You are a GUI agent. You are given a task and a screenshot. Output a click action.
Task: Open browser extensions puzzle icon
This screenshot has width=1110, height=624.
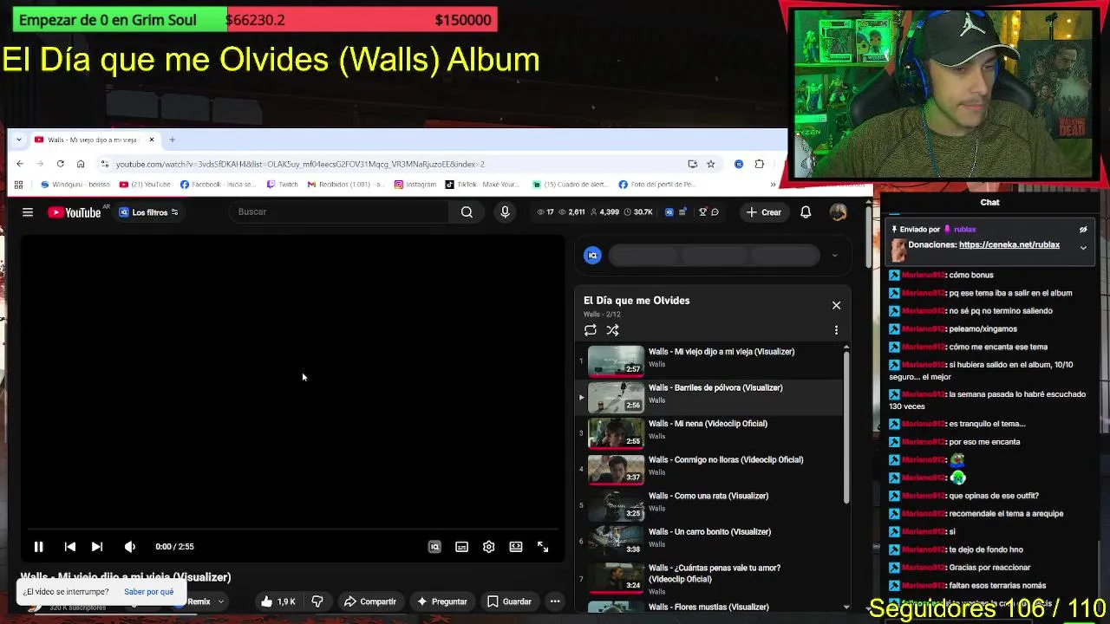coord(760,164)
